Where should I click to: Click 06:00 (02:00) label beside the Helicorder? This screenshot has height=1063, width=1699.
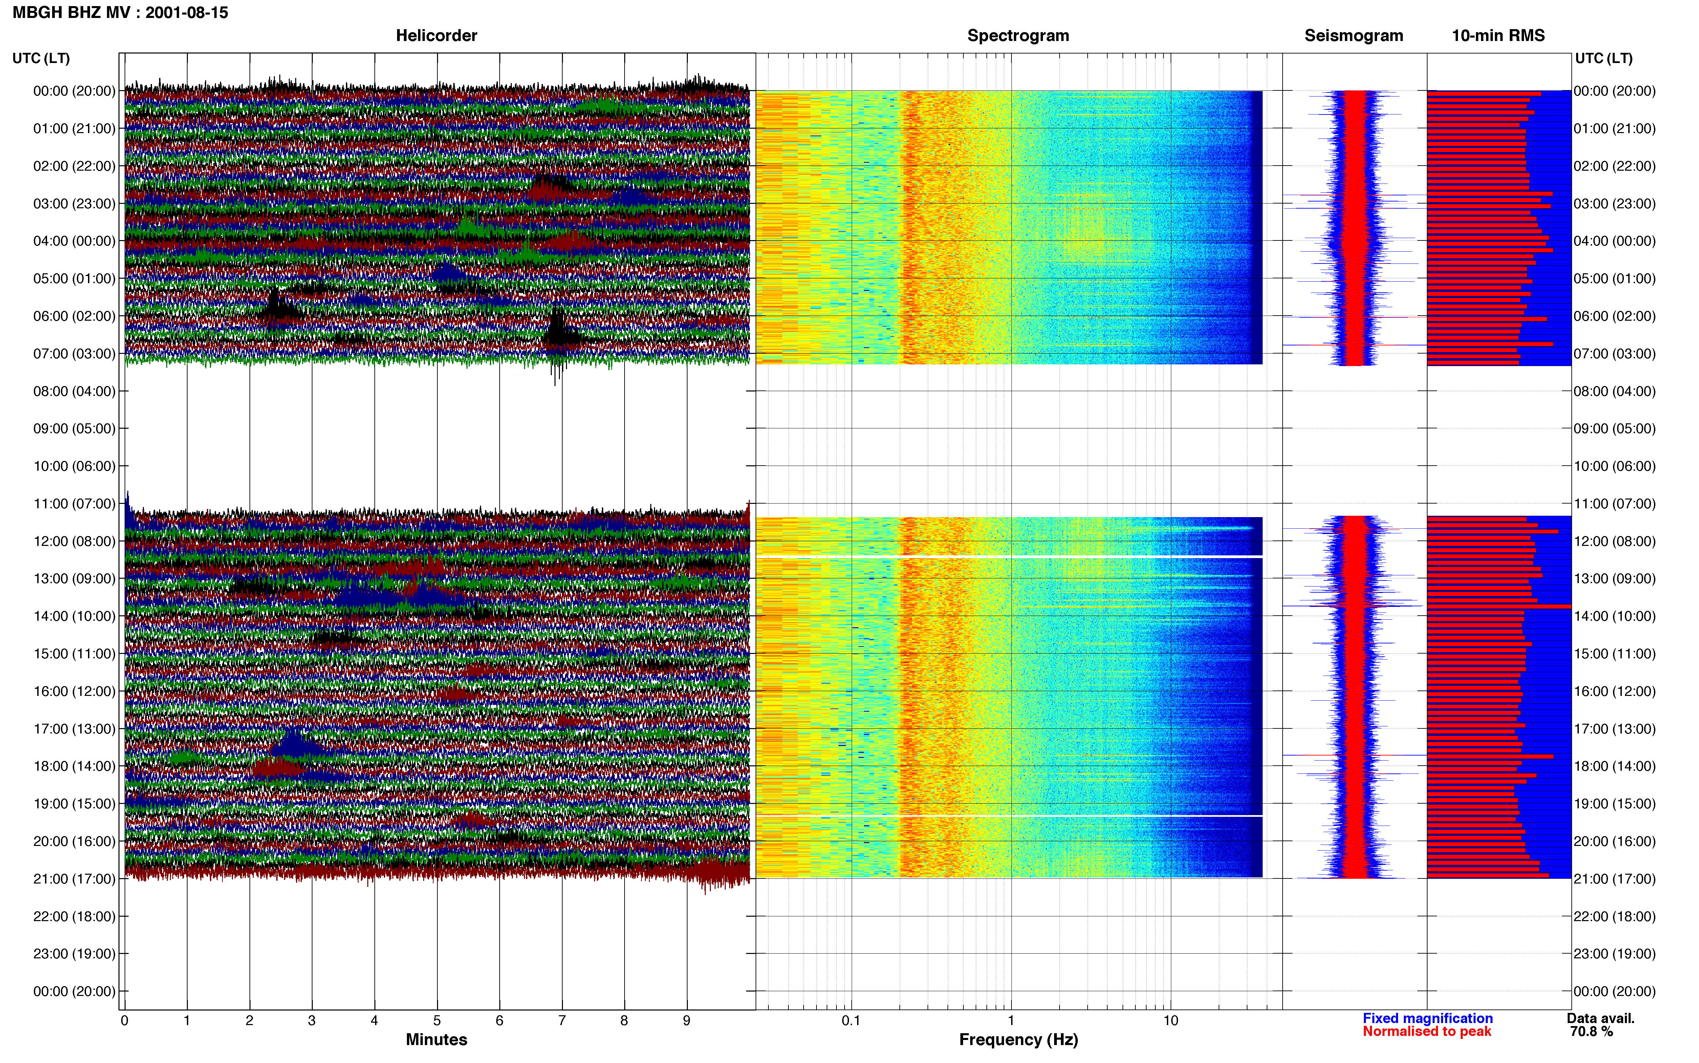click(74, 316)
